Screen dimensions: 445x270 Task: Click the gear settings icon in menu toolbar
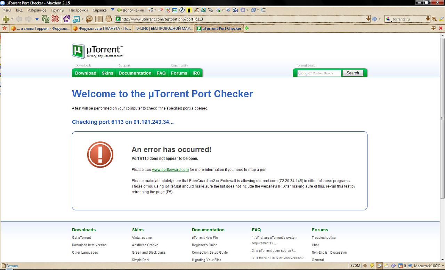[243, 10]
